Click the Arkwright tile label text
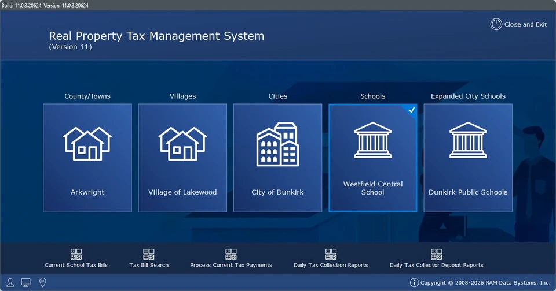The height and width of the screenshot is (291, 556). 87,192
